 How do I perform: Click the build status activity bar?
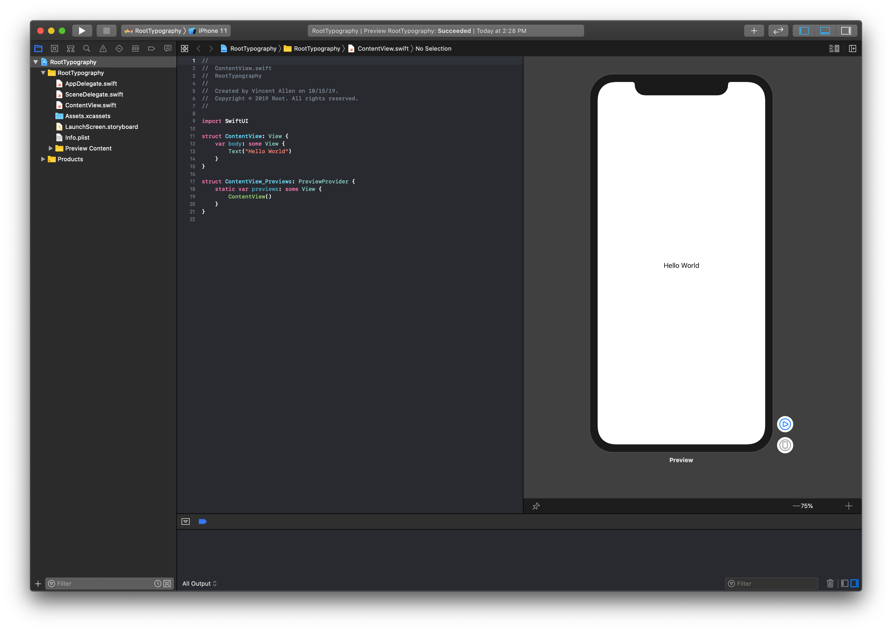click(445, 31)
